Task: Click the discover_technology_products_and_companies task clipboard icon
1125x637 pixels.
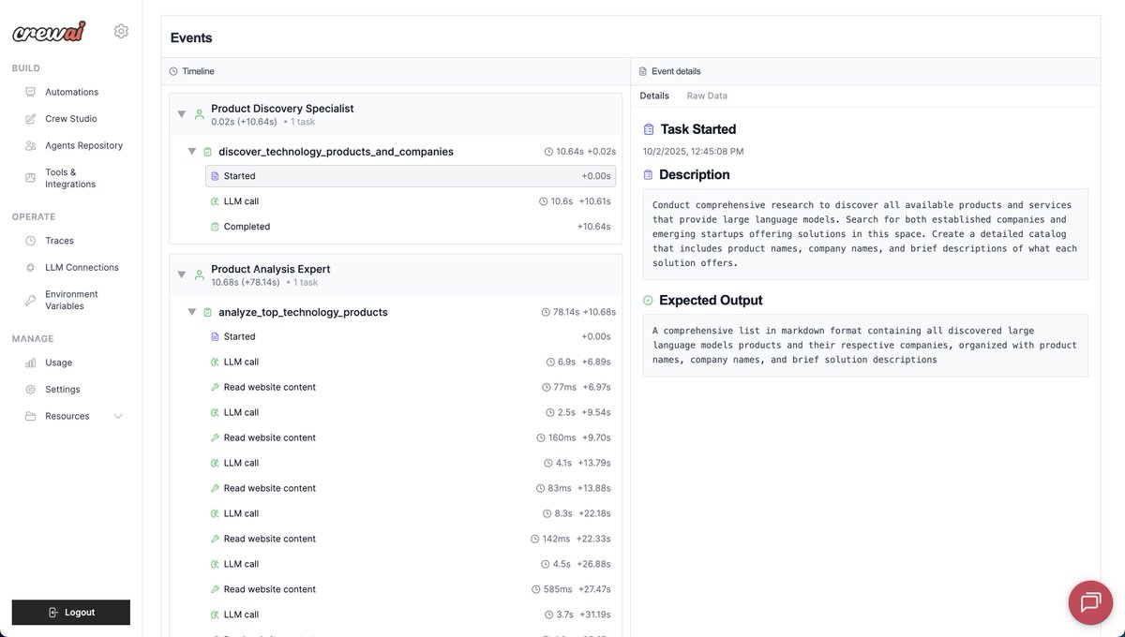Action: pos(207,152)
